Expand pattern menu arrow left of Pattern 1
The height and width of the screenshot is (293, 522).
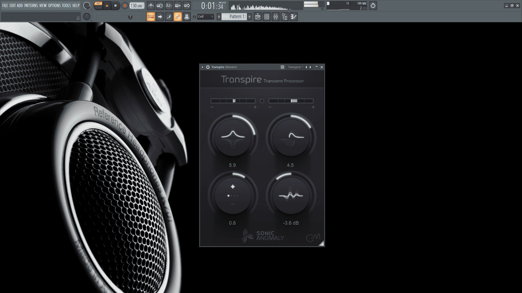point(219,17)
